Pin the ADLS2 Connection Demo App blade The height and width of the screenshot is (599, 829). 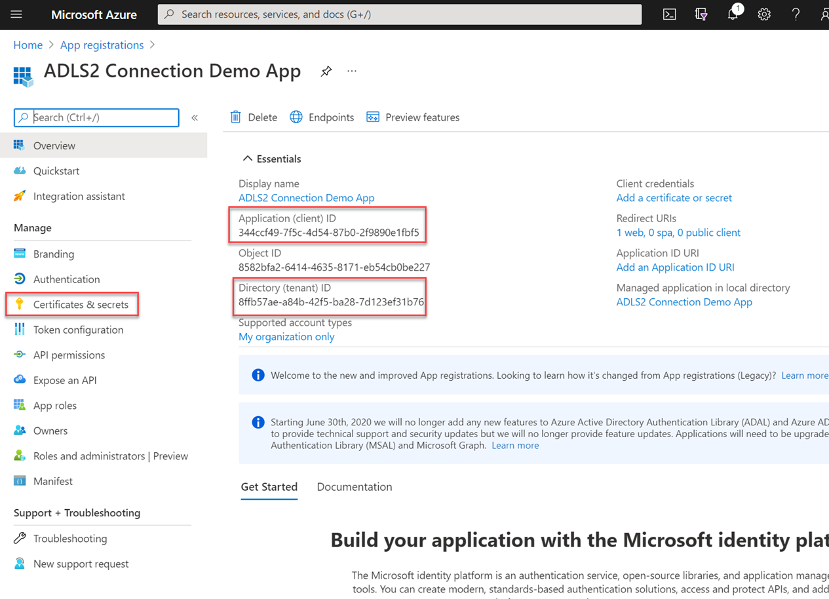coord(326,71)
